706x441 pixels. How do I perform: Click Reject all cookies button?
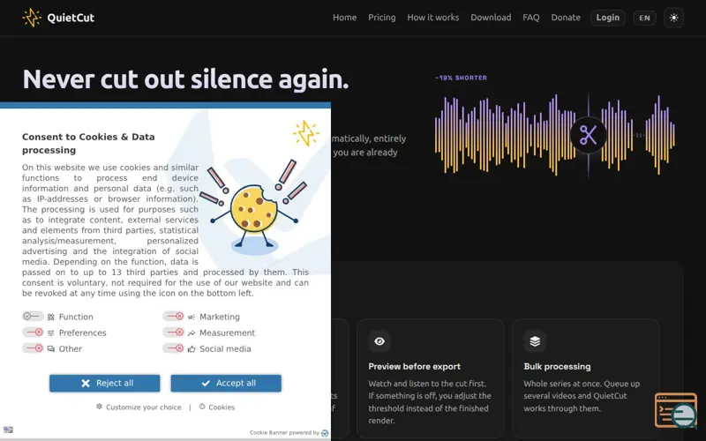(x=104, y=383)
